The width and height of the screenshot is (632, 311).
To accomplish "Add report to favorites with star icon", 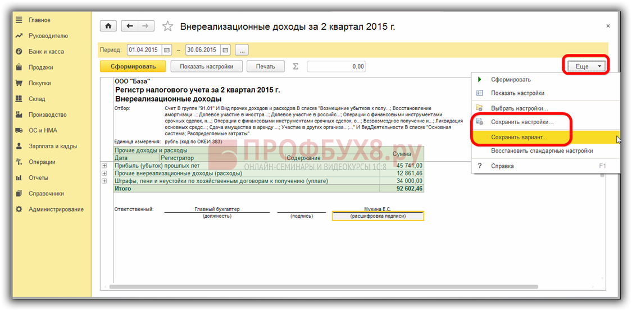I will coord(167,26).
